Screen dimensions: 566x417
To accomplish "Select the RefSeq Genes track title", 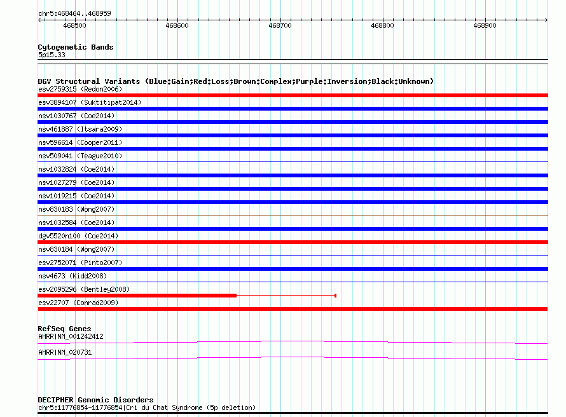I will coord(64,329).
